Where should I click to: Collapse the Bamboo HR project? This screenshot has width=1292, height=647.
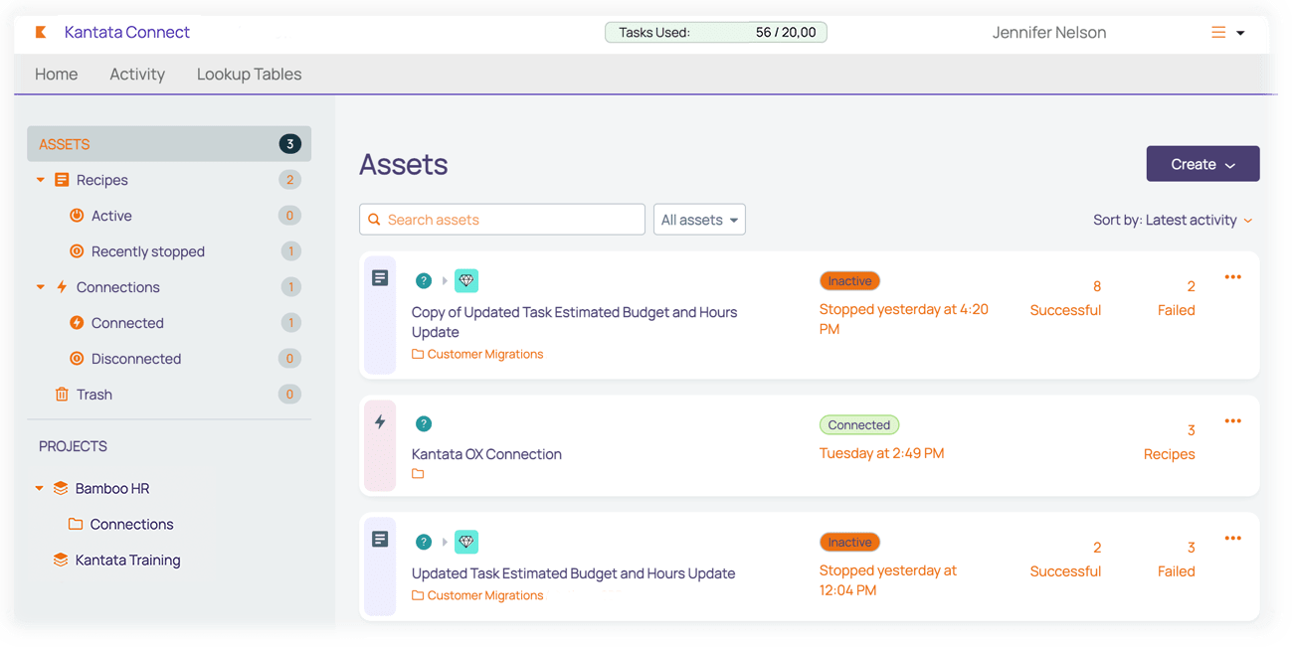[40, 488]
